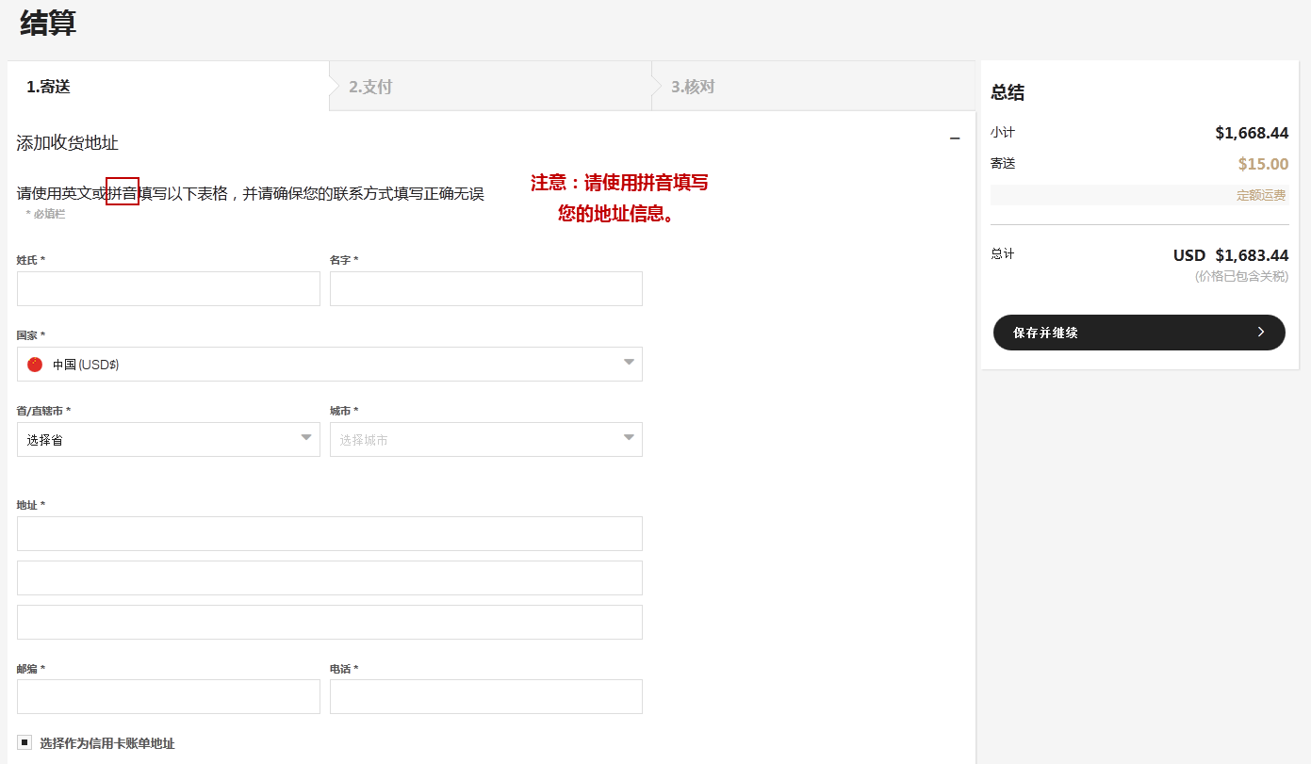This screenshot has width=1311, height=764.
Task: Click the China flag icon in country field
Action: click(x=35, y=365)
